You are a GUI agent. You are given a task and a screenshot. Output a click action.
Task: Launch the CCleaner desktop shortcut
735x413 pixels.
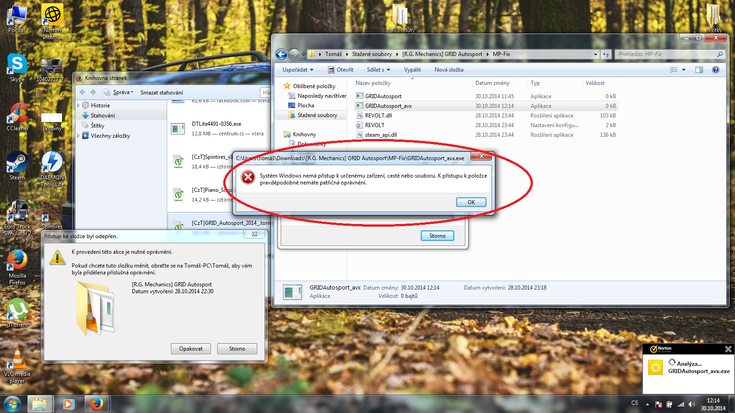point(17,117)
